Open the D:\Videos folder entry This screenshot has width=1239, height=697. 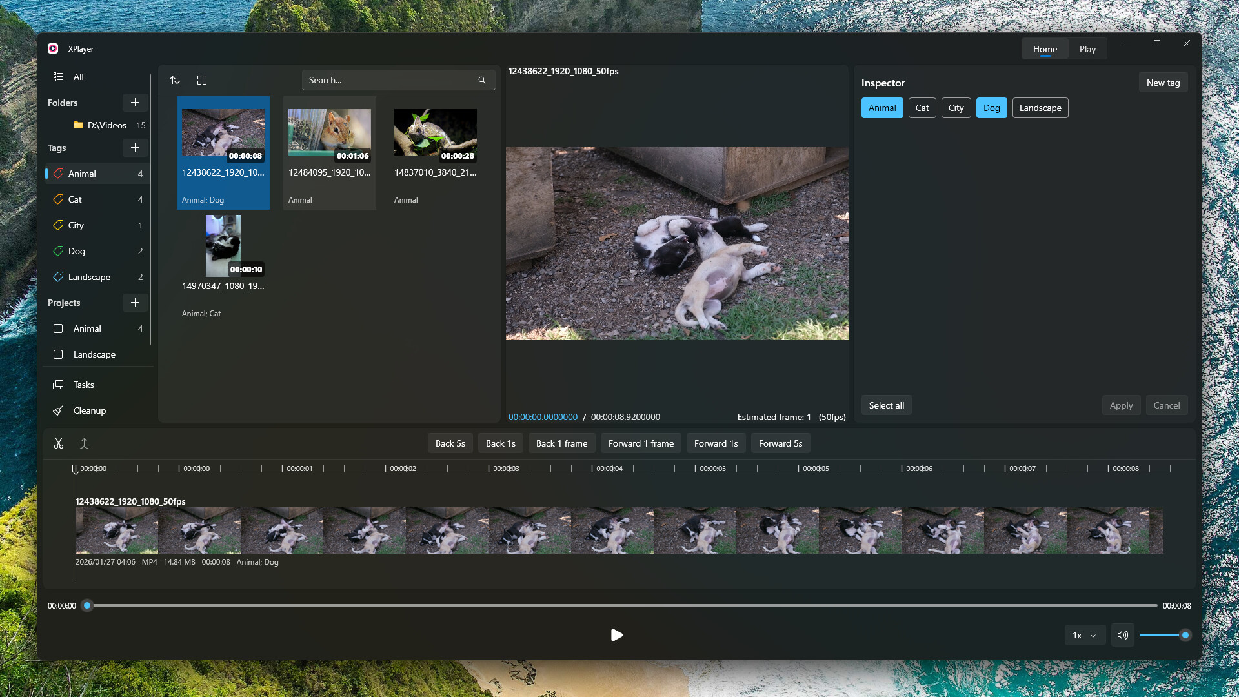[x=106, y=125]
